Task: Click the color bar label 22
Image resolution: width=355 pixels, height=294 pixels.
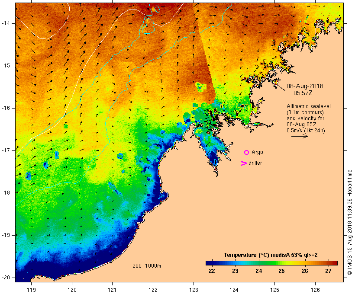Action: [212, 271]
